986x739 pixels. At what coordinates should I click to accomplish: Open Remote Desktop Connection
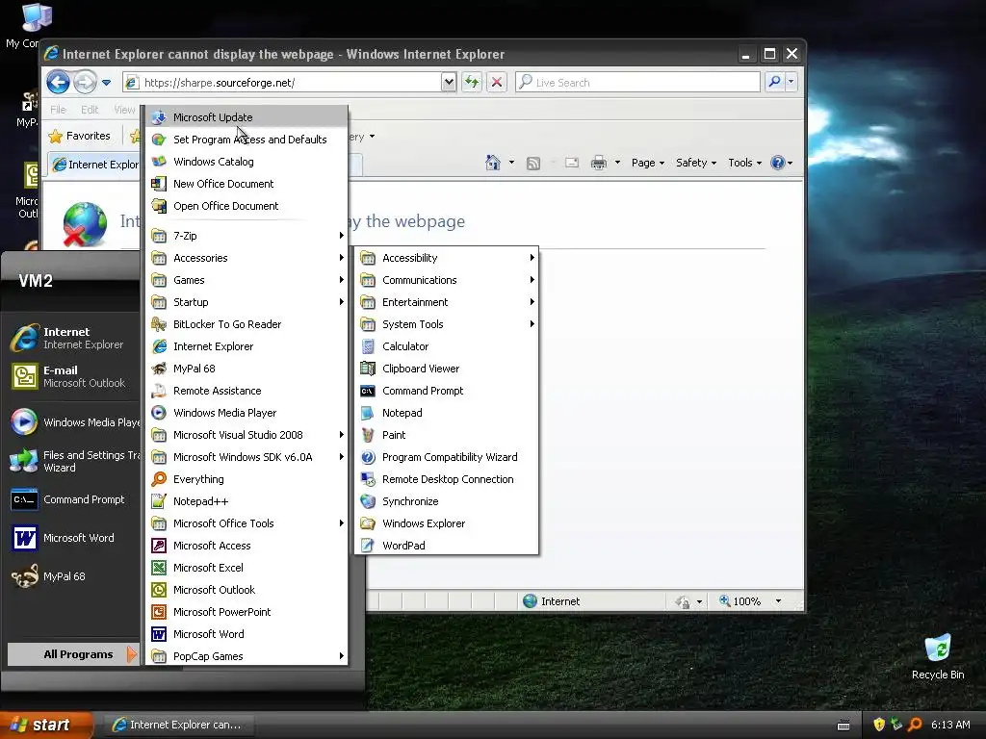(x=447, y=479)
